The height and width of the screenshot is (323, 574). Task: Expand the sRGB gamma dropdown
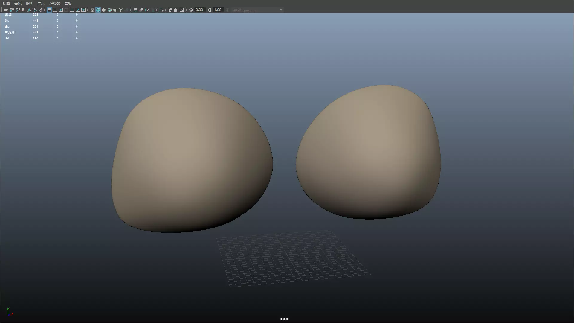(281, 10)
